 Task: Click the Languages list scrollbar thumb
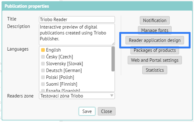point(113,59)
